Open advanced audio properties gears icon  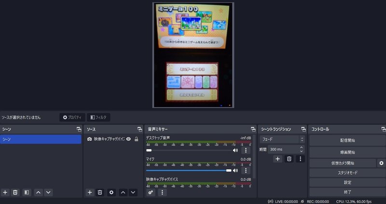tap(151, 192)
